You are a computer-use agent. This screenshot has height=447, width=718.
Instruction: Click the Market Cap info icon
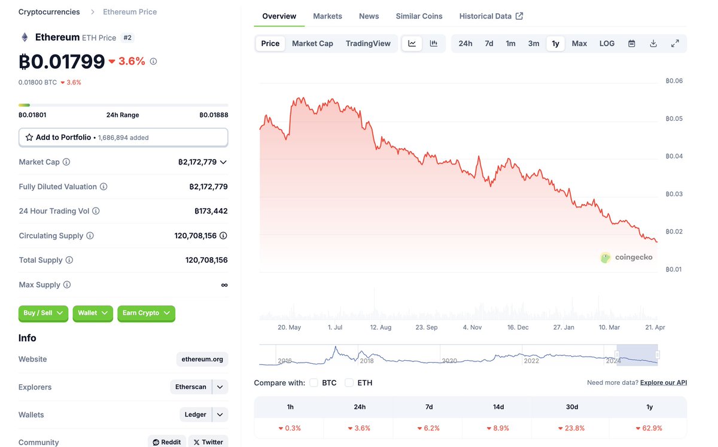[66, 162]
